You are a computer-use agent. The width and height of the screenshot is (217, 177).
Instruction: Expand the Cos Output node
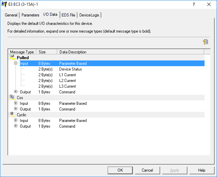click(x=15, y=109)
